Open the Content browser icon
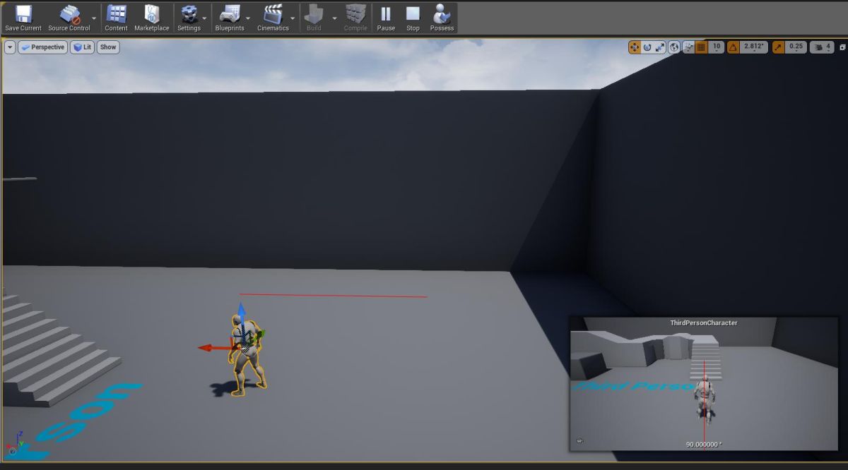The width and height of the screenshot is (848, 470). point(116,18)
